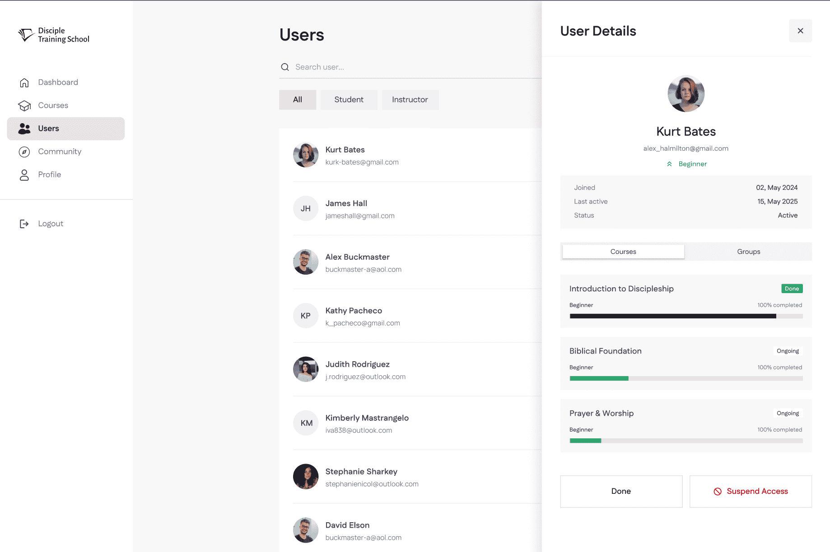Click the Profile person icon
Screen dimensions: 830x552
click(24, 175)
